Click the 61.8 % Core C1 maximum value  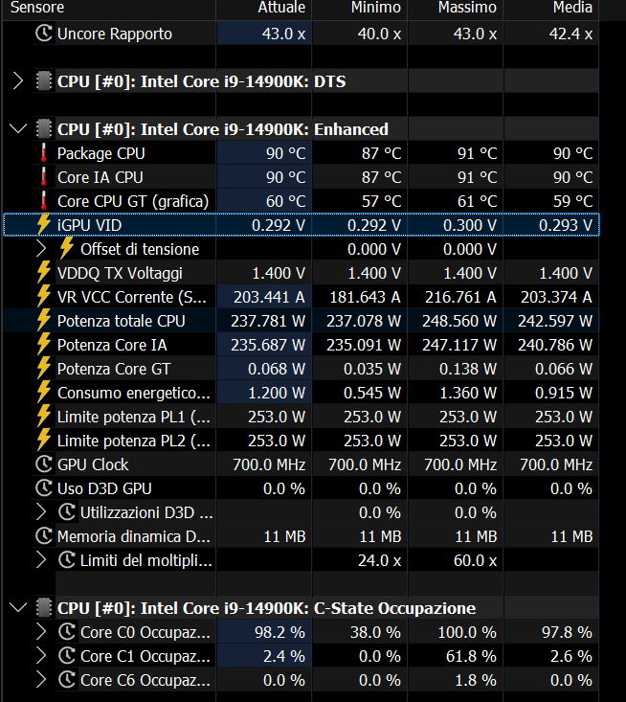click(x=471, y=656)
